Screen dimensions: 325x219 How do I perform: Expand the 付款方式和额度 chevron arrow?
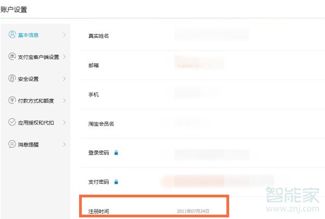[64, 101]
